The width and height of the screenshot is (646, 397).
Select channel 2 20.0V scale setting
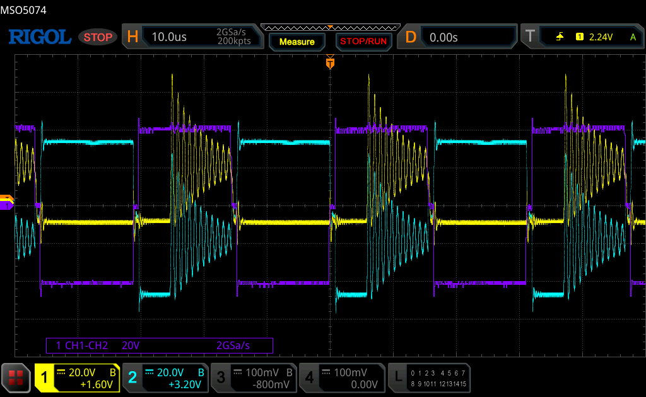pyautogui.click(x=170, y=372)
